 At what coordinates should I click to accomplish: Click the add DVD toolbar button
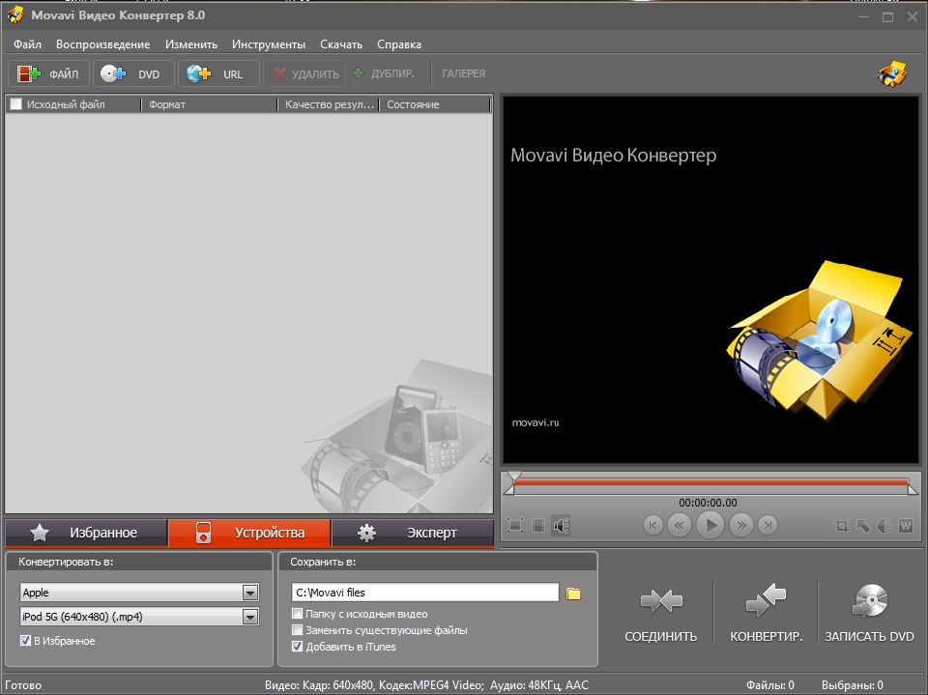[133, 73]
